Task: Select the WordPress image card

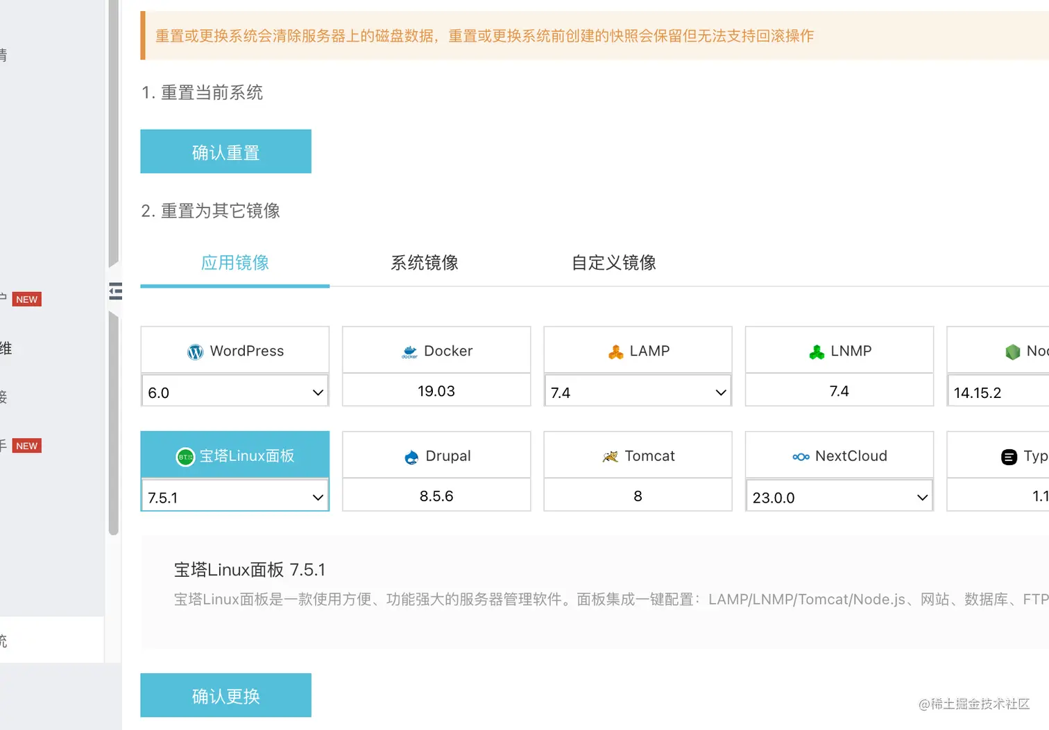Action: (235, 350)
